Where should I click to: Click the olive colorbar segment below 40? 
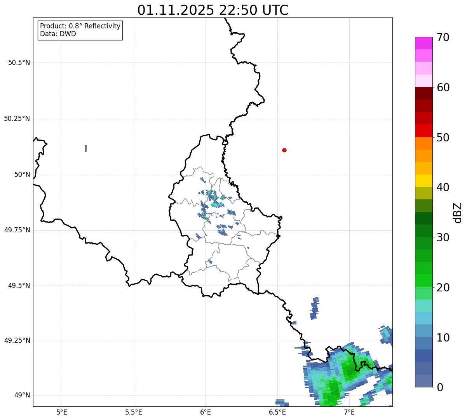click(423, 193)
